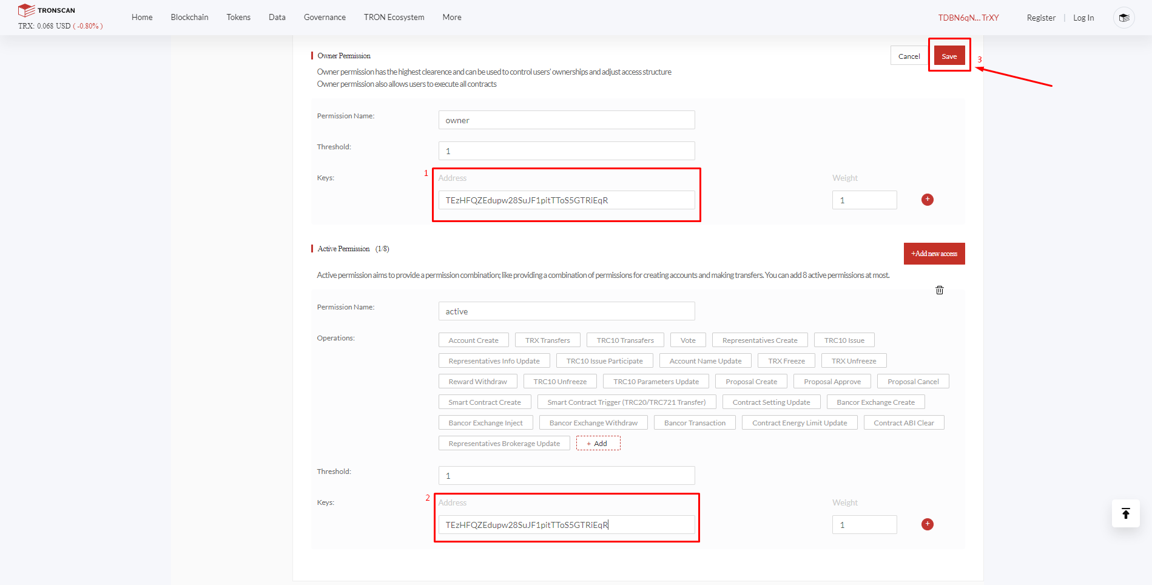Click the dashed + Add operations button
The image size is (1152, 585).
598,444
